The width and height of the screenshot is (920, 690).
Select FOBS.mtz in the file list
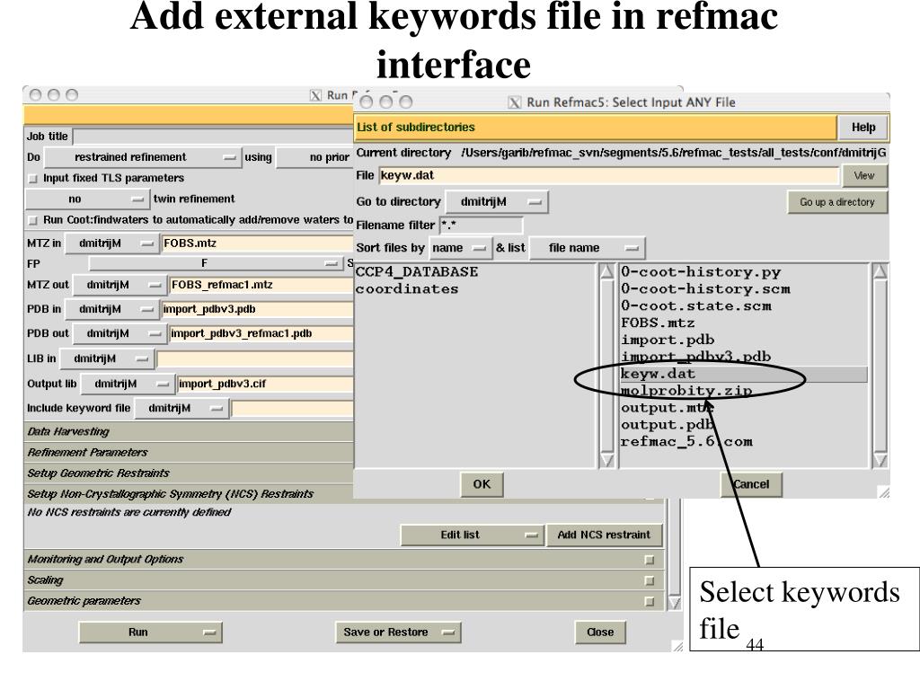pyautogui.click(x=658, y=323)
